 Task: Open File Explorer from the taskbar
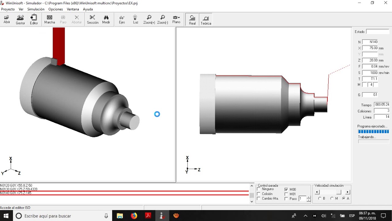pos(120,216)
